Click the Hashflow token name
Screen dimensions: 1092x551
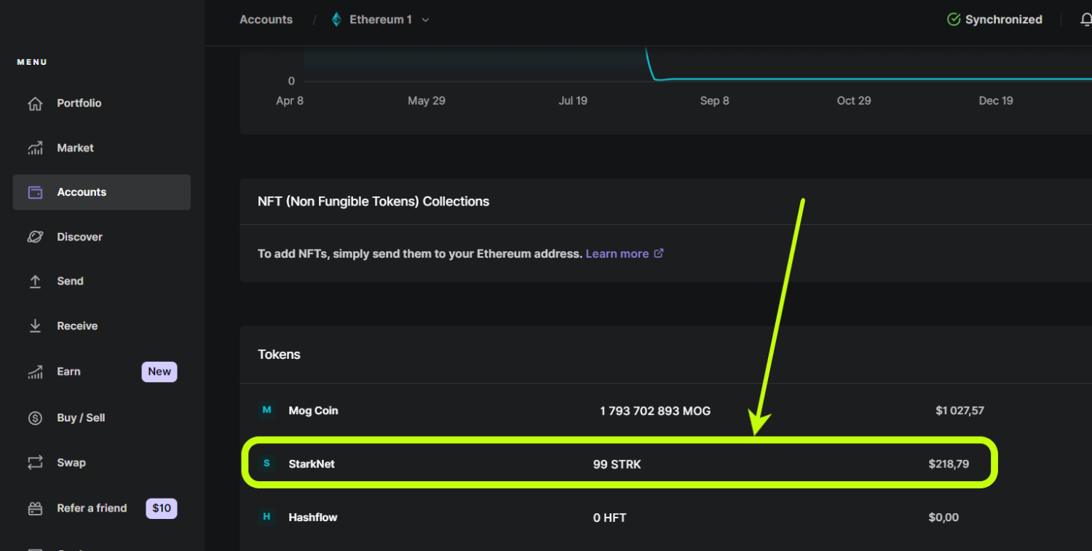pyautogui.click(x=313, y=518)
